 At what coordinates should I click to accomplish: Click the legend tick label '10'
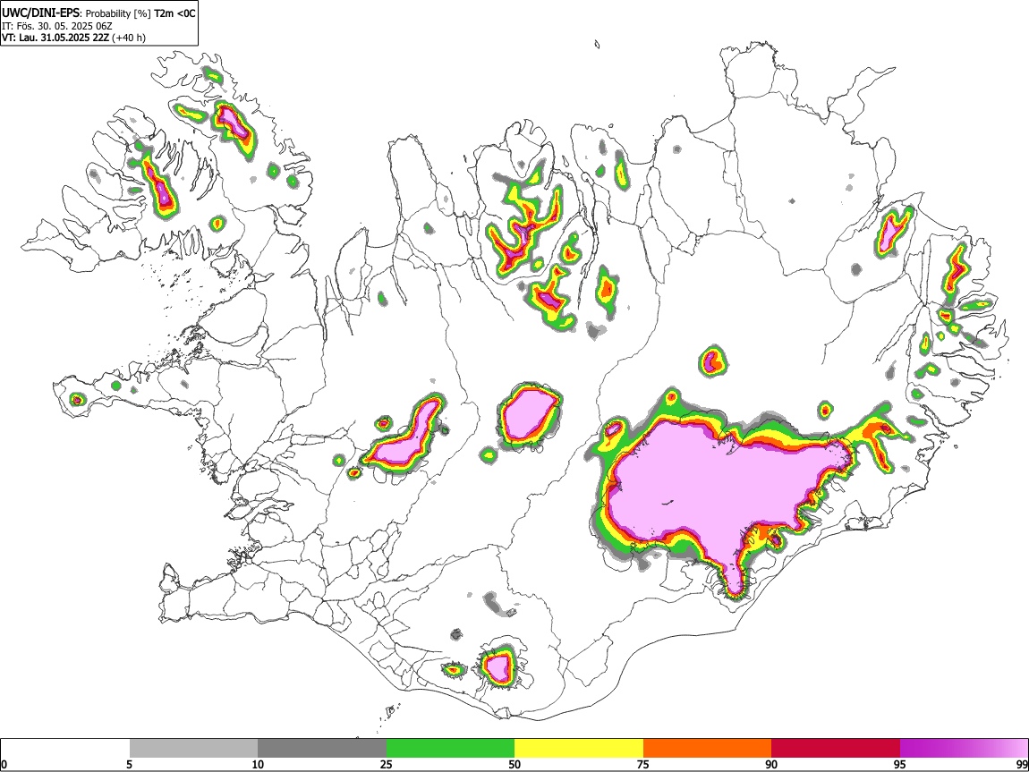tap(258, 764)
